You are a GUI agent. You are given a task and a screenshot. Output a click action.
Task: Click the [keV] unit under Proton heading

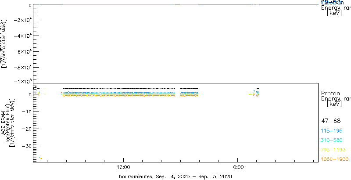click(334, 104)
